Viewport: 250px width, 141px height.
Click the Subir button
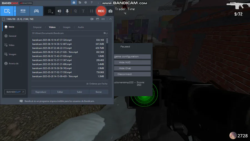tap(79, 92)
